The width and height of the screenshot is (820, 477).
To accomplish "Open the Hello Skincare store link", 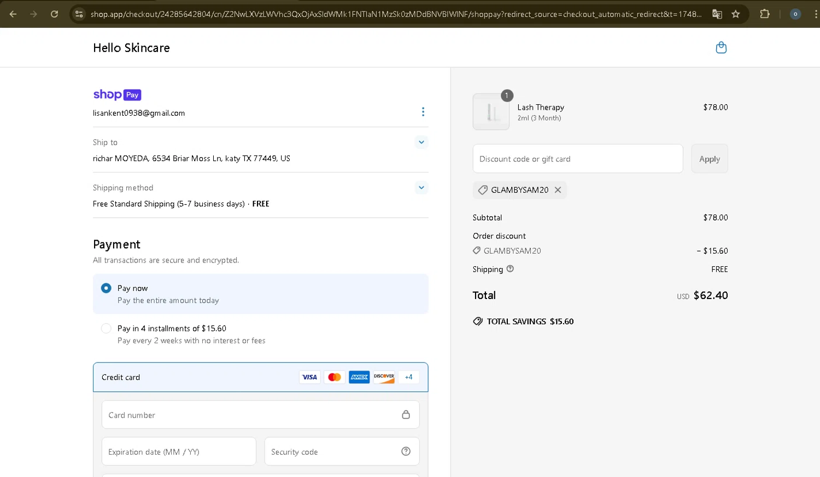I will (x=131, y=48).
